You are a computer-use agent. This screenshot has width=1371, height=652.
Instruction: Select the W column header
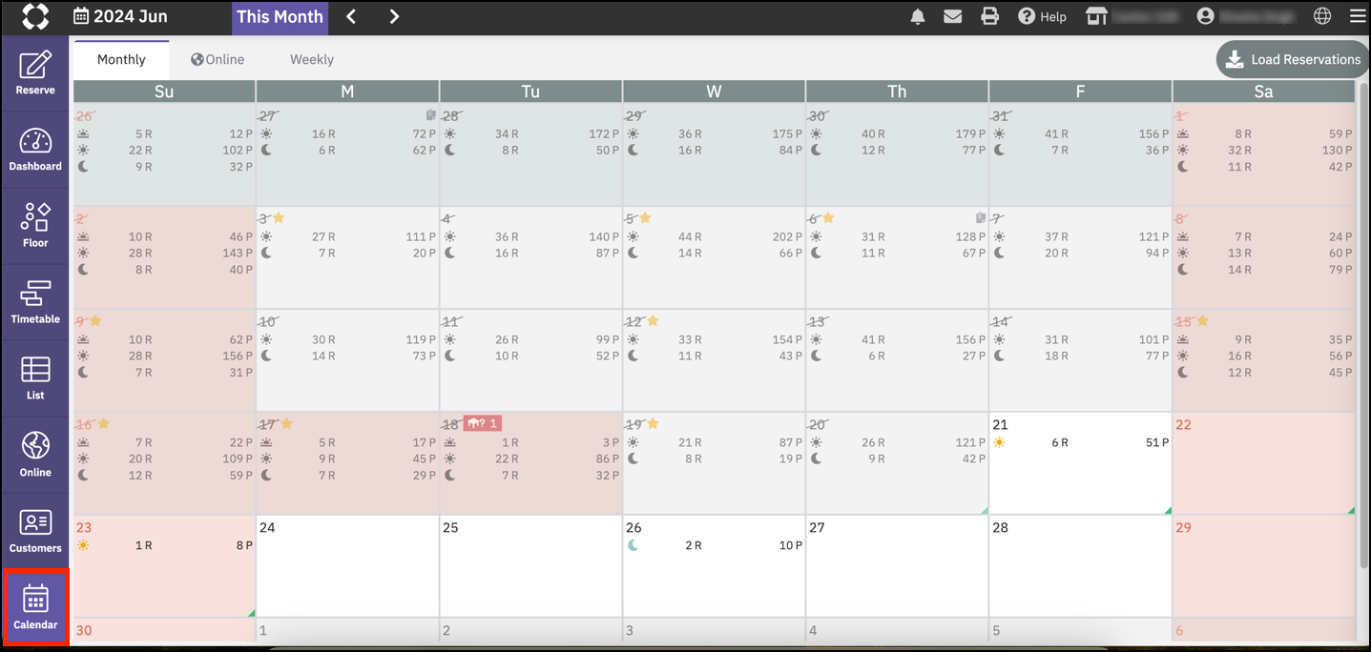pyautogui.click(x=714, y=92)
